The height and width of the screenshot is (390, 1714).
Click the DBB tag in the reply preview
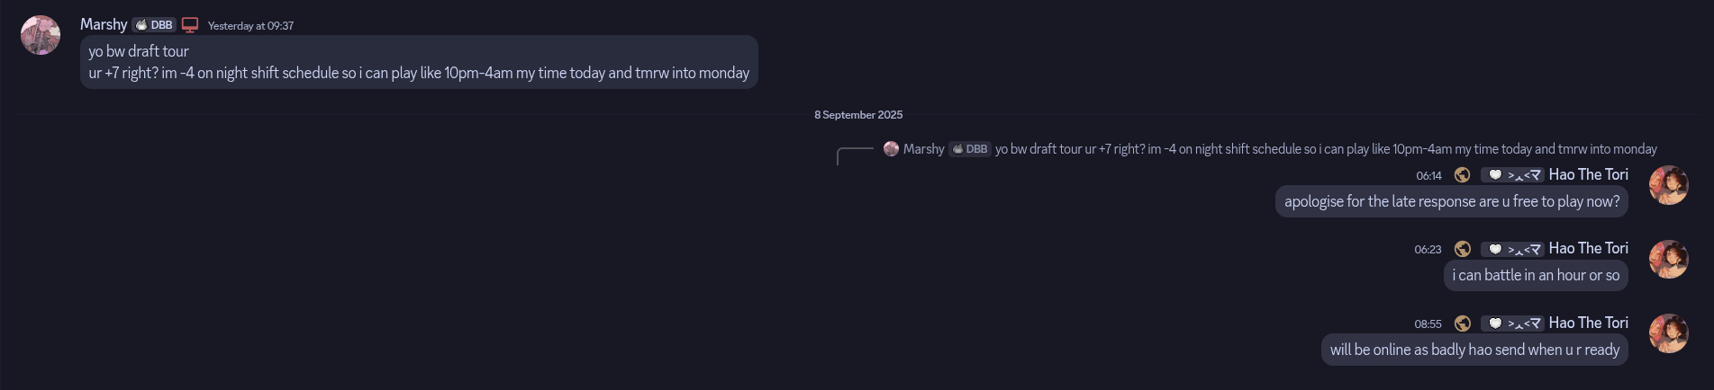[x=970, y=149]
